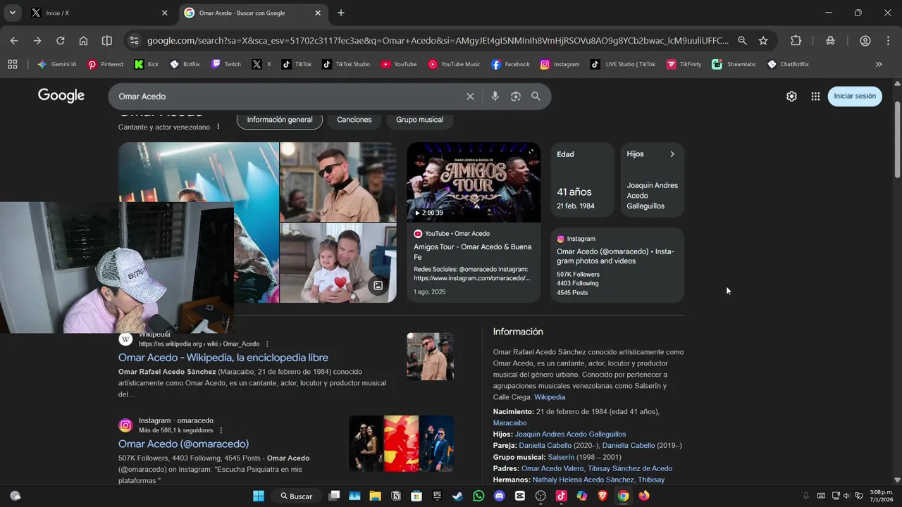The width and height of the screenshot is (902, 507).
Task: Play the Amigos Tour video thumbnail
Action: click(474, 182)
